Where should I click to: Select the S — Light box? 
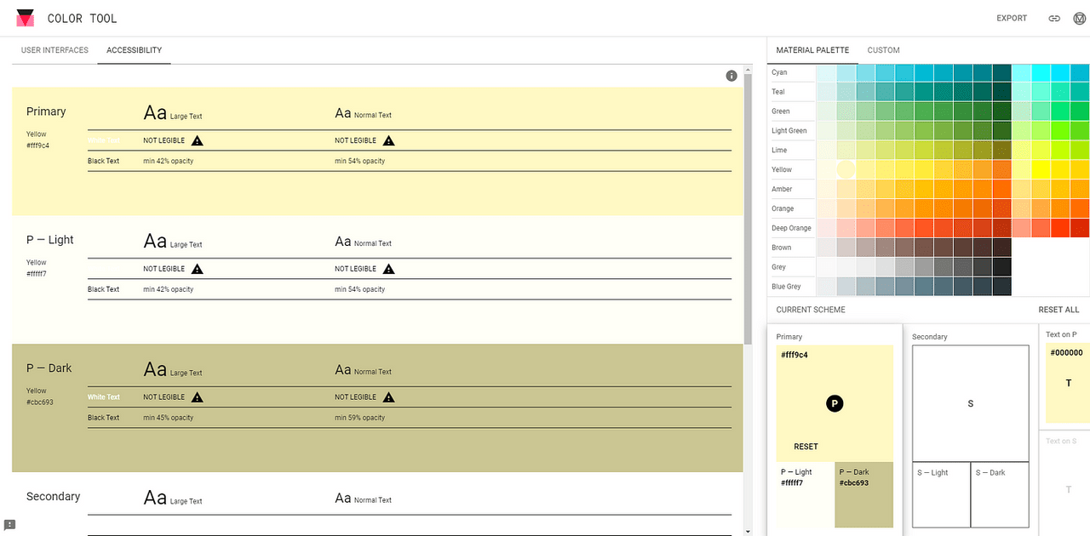point(941,495)
